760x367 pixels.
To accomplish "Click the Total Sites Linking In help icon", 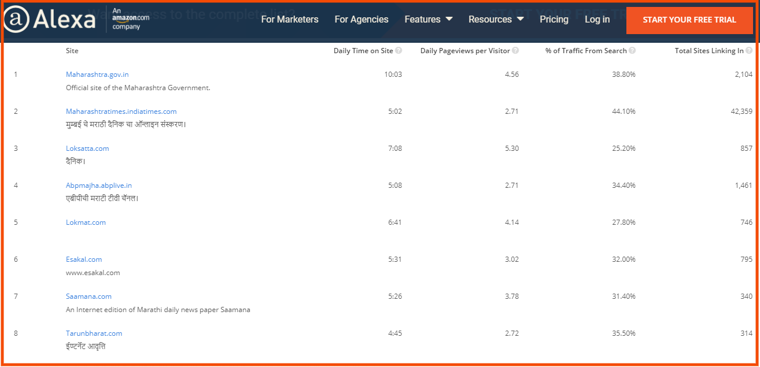I will pos(750,51).
